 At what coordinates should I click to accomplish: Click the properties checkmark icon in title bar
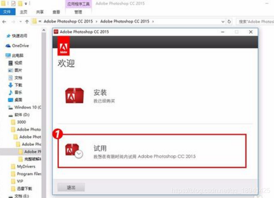[13, 4]
